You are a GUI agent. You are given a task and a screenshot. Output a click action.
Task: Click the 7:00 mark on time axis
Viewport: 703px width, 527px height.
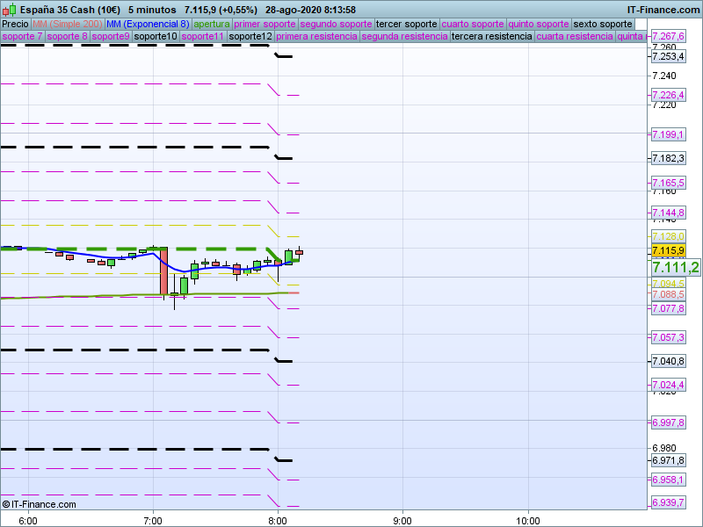[x=153, y=520]
